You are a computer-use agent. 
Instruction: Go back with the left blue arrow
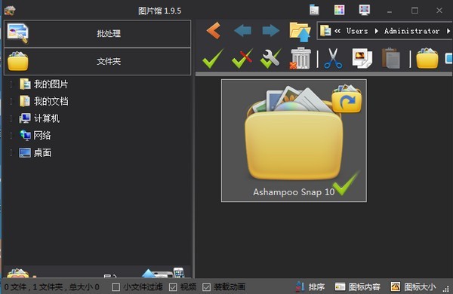click(242, 31)
